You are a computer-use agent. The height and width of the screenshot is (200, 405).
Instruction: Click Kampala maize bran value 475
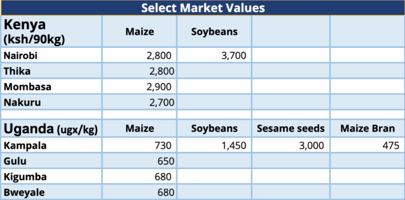(391, 146)
